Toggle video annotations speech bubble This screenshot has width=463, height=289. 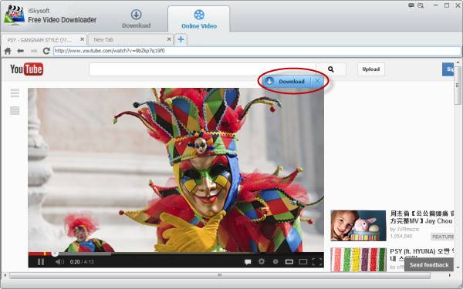click(x=248, y=261)
